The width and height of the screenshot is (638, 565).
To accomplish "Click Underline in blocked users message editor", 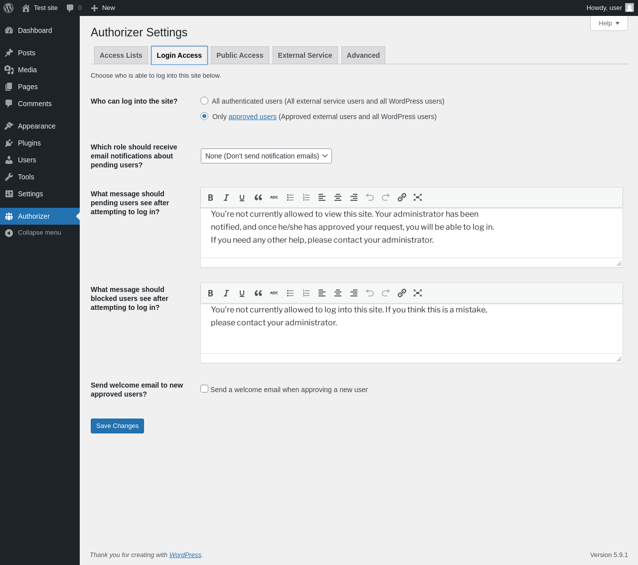I will pyautogui.click(x=242, y=293).
